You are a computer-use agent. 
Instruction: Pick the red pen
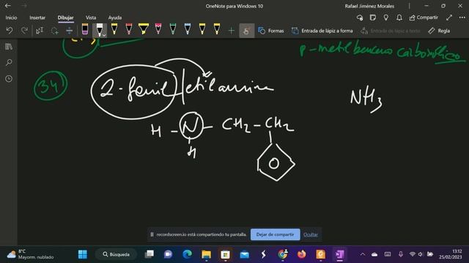click(129, 29)
